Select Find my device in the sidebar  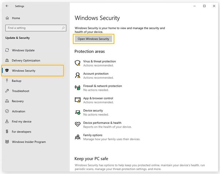click(21, 122)
